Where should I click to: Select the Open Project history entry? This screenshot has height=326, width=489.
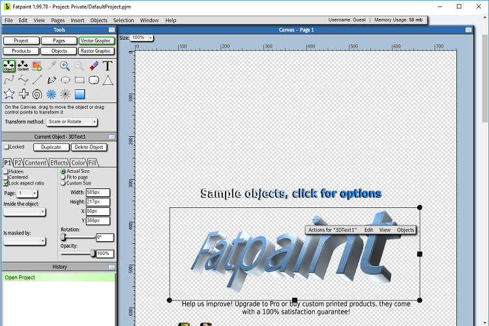click(x=59, y=277)
